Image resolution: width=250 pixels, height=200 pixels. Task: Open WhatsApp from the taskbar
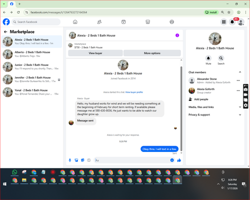[x=14, y=172]
